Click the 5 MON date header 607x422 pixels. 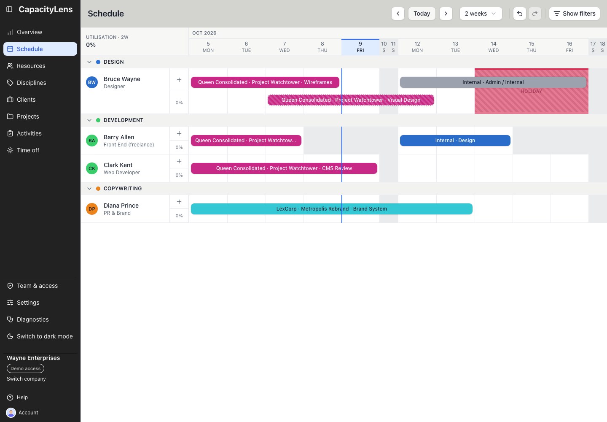tap(208, 47)
